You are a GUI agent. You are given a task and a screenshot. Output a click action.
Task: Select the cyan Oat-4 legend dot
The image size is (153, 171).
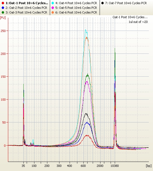(53, 3)
